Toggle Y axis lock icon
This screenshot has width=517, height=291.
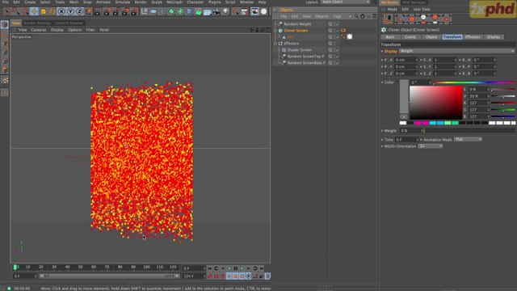click(x=70, y=11)
